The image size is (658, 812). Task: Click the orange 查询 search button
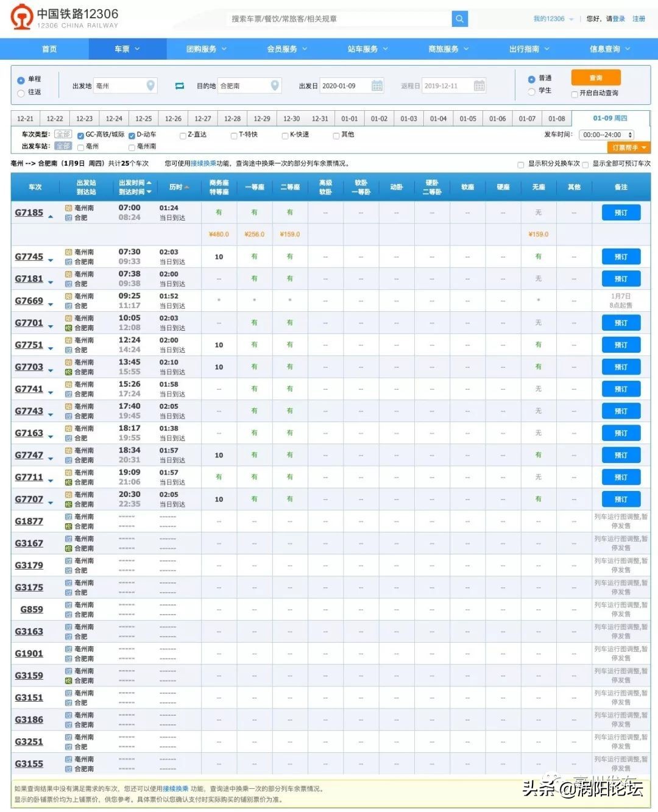click(x=595, y=78)
